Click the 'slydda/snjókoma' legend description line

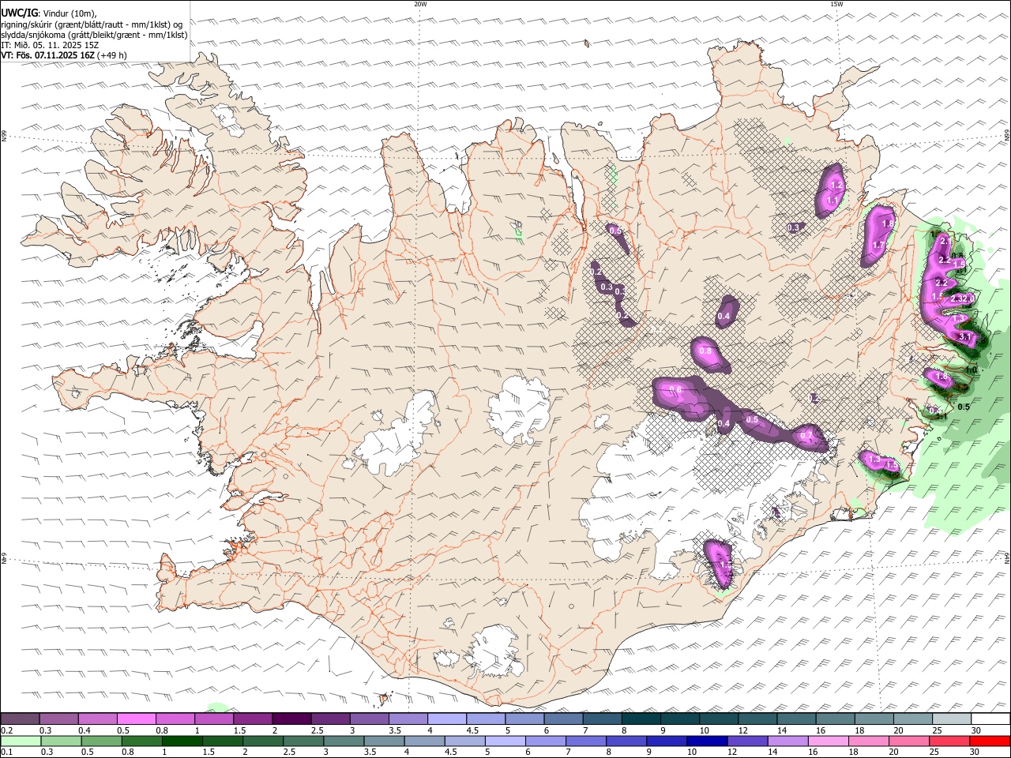(x=95, y=35)
